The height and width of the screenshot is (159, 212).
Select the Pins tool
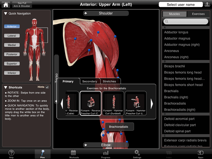(42, 154)
